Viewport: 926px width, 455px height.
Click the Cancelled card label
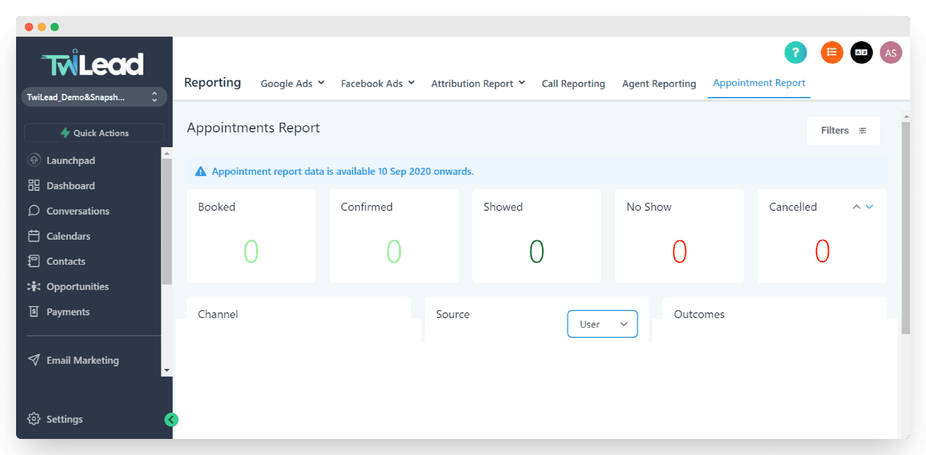(793, 207)
